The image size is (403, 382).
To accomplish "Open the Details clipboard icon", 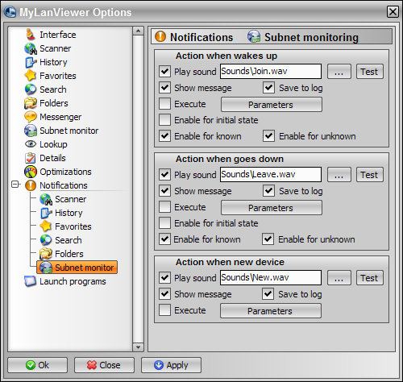I will [x=31, y=158].
